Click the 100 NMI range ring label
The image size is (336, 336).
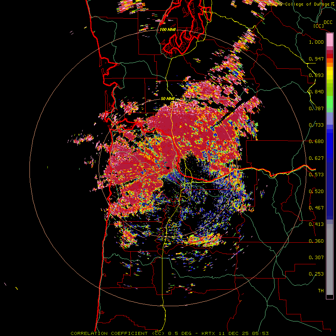[x=168, y=29]
